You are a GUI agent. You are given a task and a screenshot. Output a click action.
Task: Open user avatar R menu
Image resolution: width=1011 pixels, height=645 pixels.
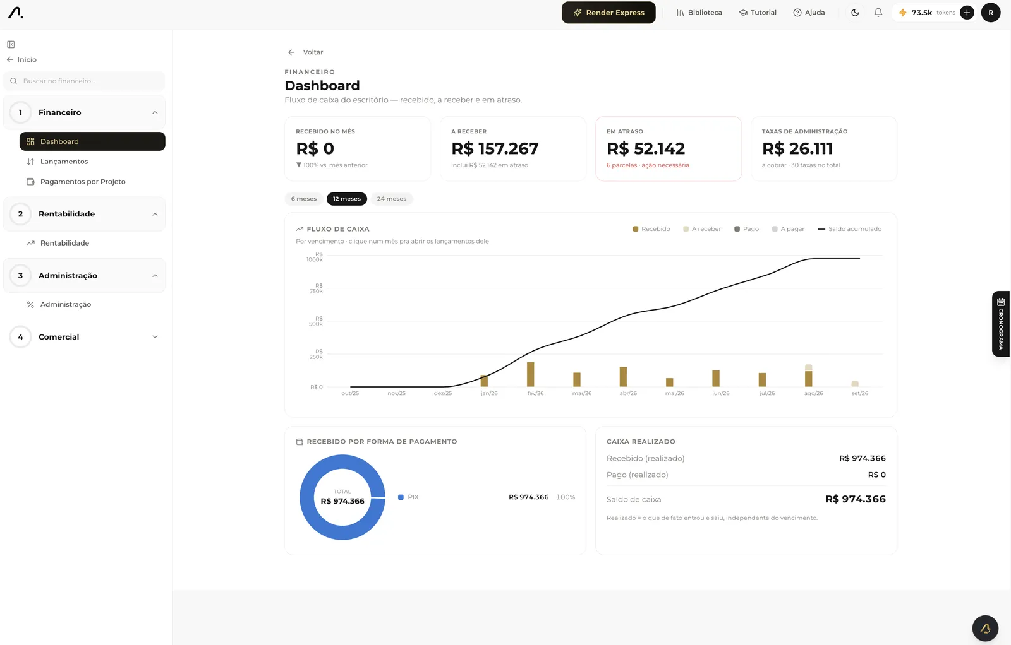click(x=991, y=13)
